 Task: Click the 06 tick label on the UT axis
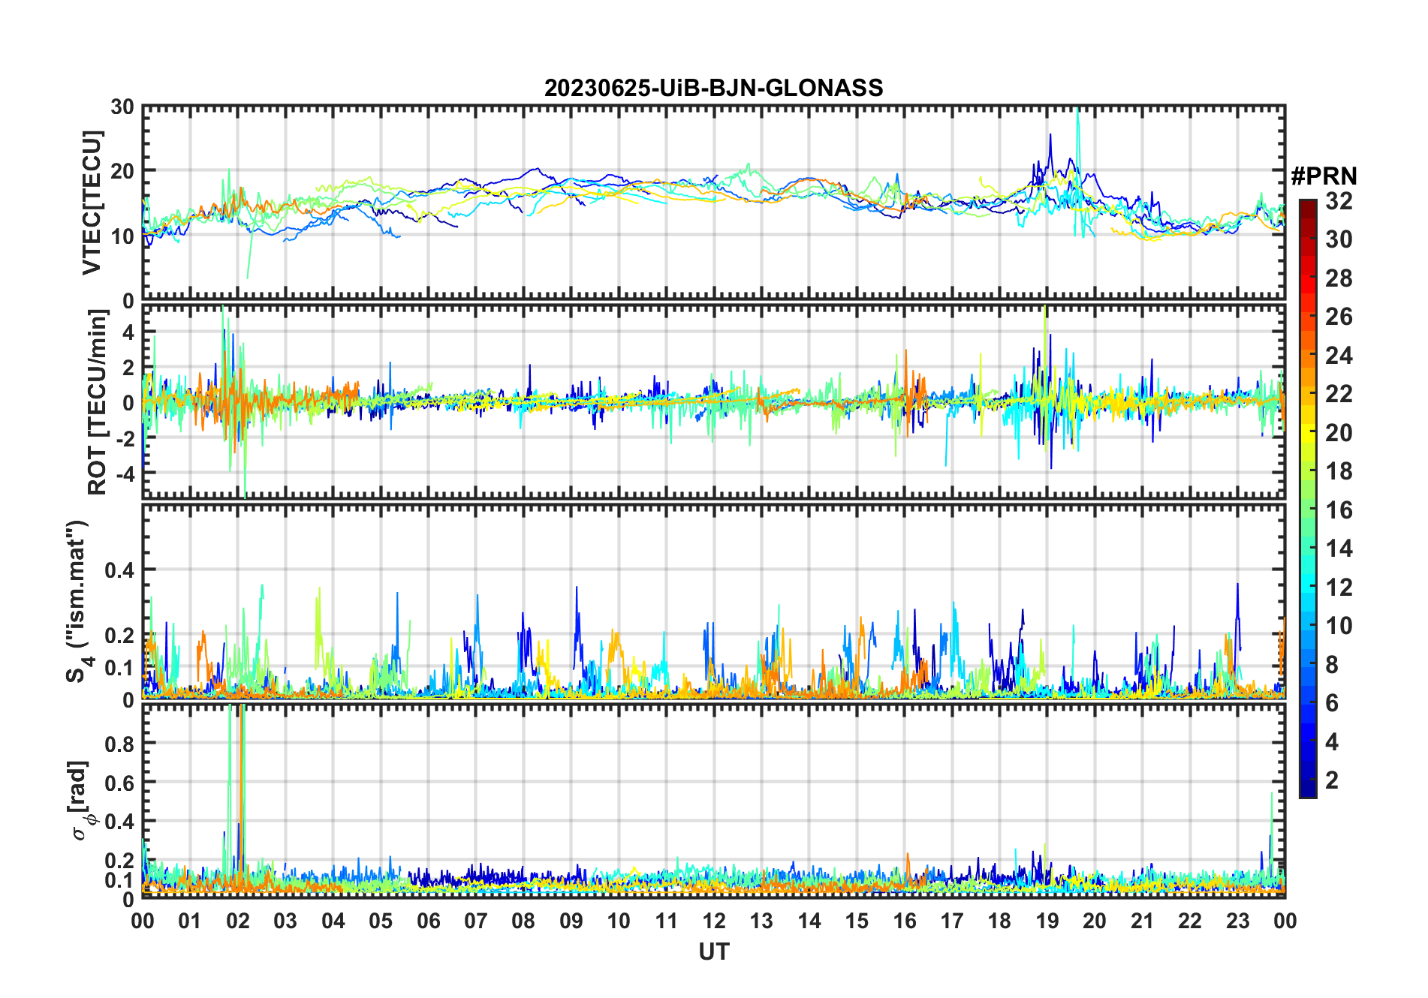point(429,921)
